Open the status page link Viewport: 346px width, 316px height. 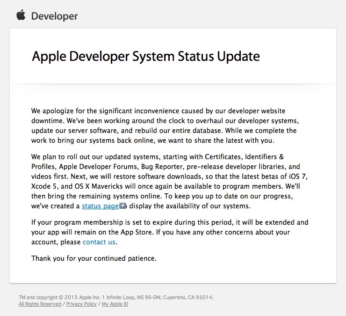tap(101, 206)
